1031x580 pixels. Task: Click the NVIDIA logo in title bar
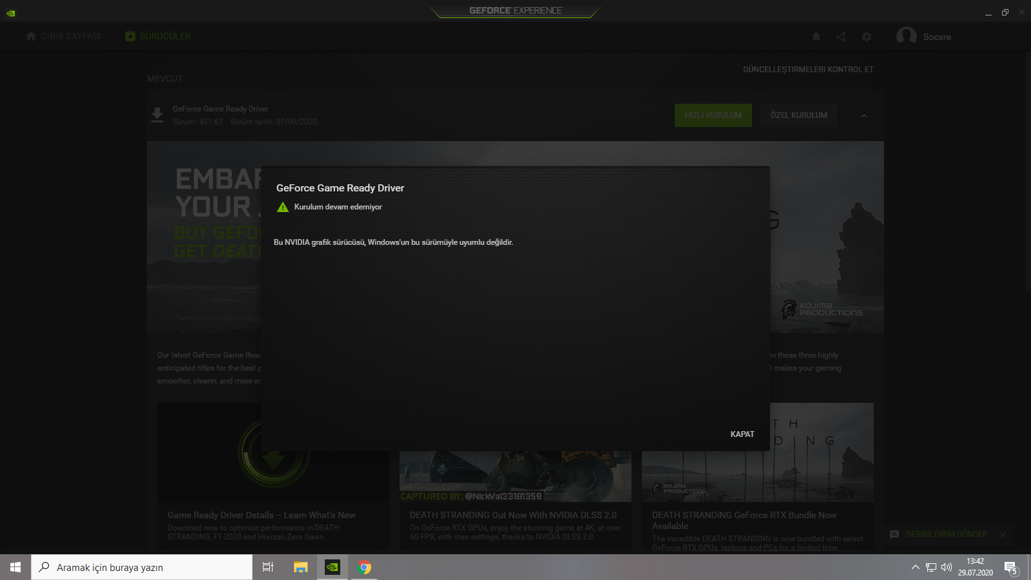(x=11, y=13)
